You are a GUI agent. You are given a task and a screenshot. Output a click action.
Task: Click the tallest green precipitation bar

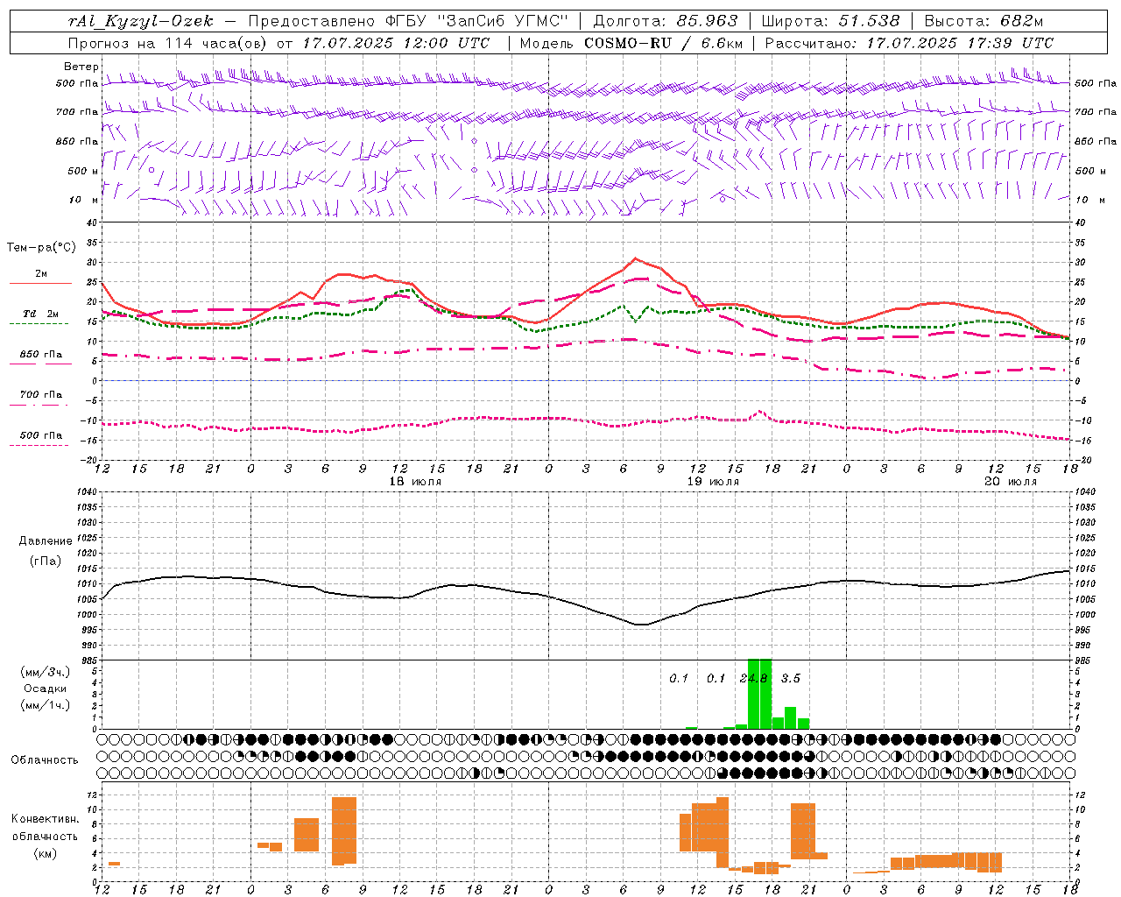click(x=759, y=693)
